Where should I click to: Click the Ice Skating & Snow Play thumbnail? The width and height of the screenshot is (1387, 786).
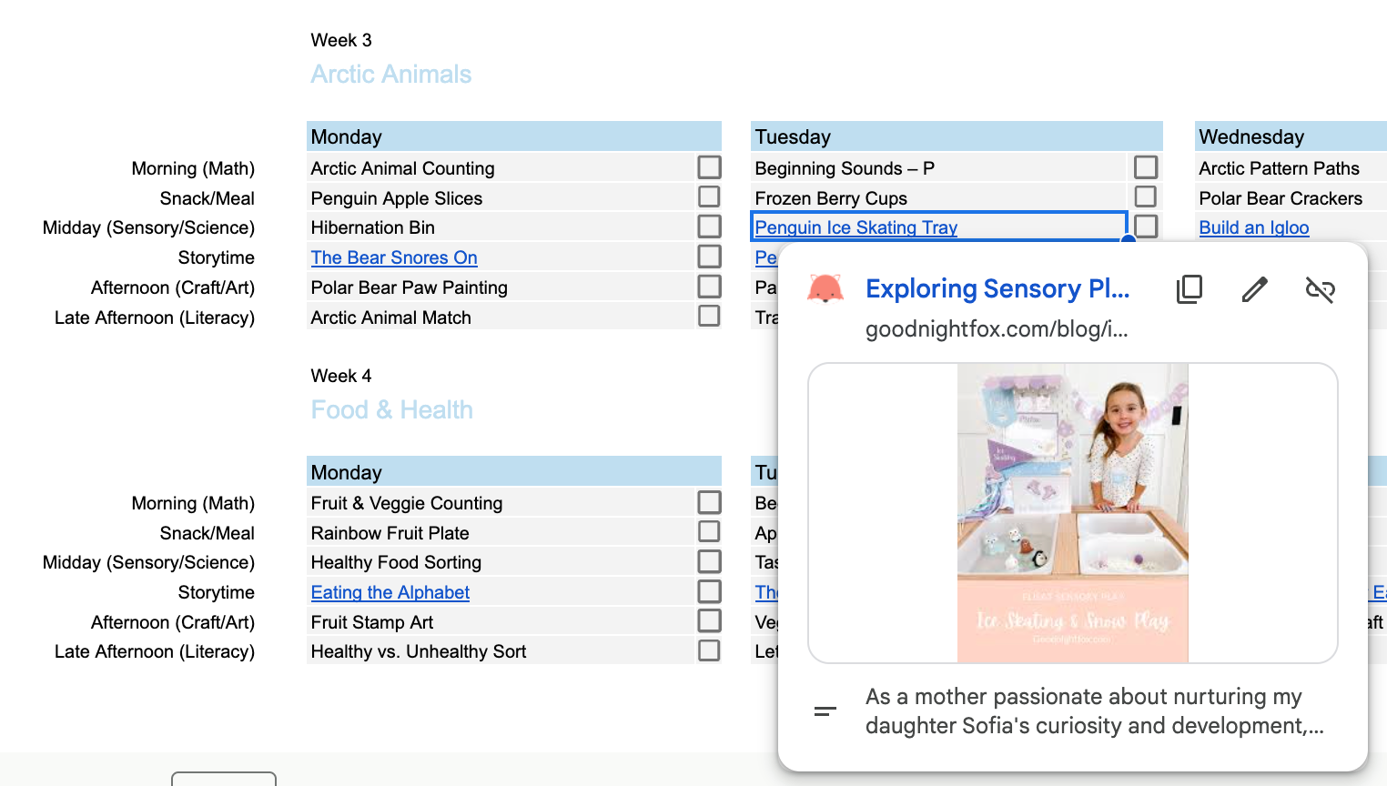tap(1072, 512)
